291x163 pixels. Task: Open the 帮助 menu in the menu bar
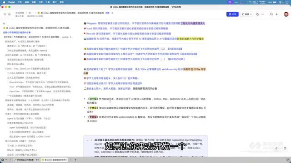[x=62, y=2]
